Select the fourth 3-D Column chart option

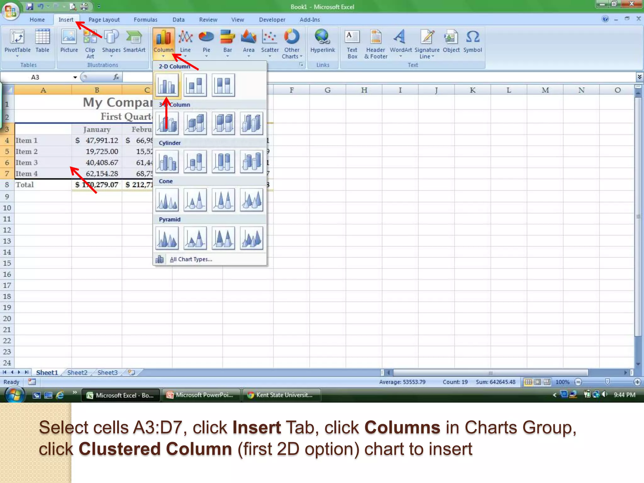tap(251, 123)
